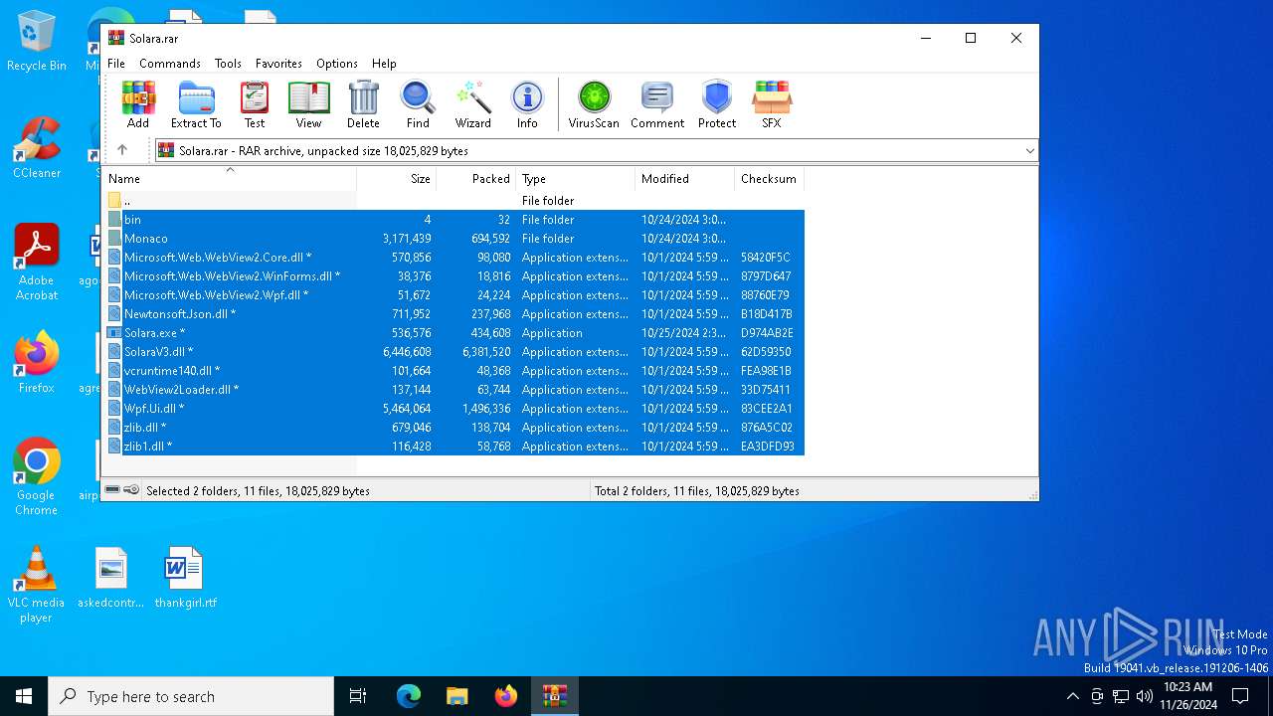The width and height of the screenshot is (1273, 716).
Task: Open CCleaner desktop shortcut
Action: (37, 148)
